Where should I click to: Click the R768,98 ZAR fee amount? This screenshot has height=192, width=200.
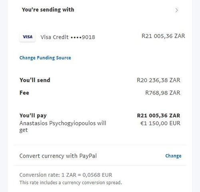(x=163, y=93)
